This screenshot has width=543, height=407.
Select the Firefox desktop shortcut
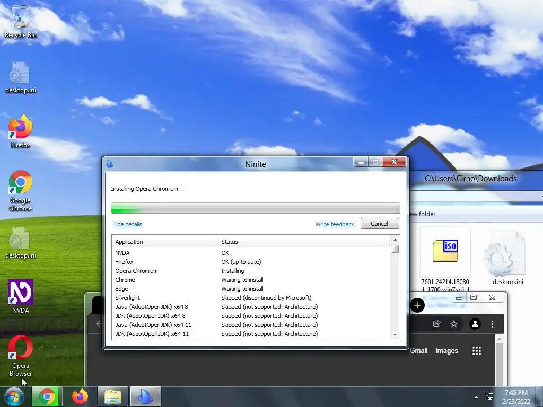21,131
